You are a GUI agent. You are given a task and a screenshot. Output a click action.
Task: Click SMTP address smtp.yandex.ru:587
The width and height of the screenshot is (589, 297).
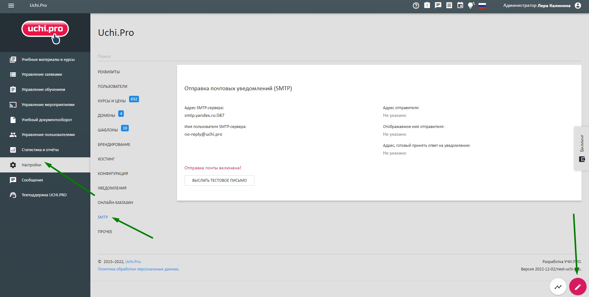pos(204,115)
